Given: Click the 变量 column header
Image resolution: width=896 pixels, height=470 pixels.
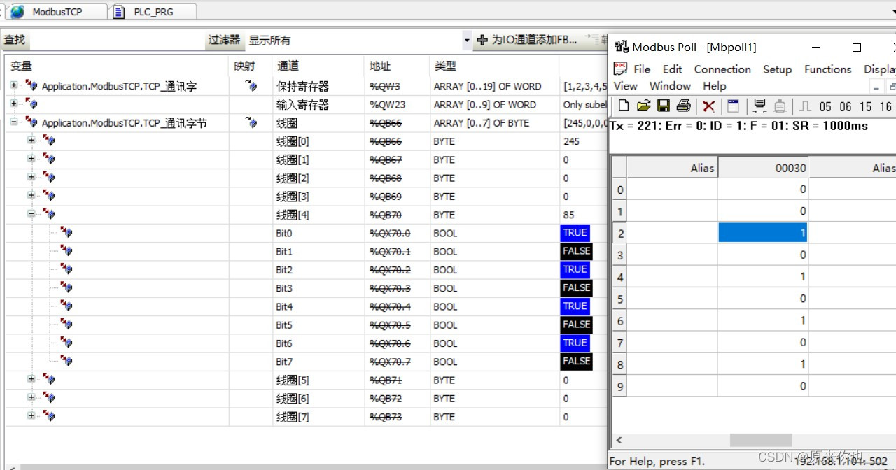Looking at the screenshot, I should [x=118, y=66].
